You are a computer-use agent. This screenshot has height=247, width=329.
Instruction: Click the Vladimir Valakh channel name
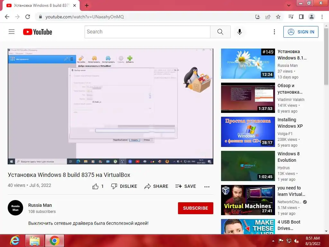point(291,100)
